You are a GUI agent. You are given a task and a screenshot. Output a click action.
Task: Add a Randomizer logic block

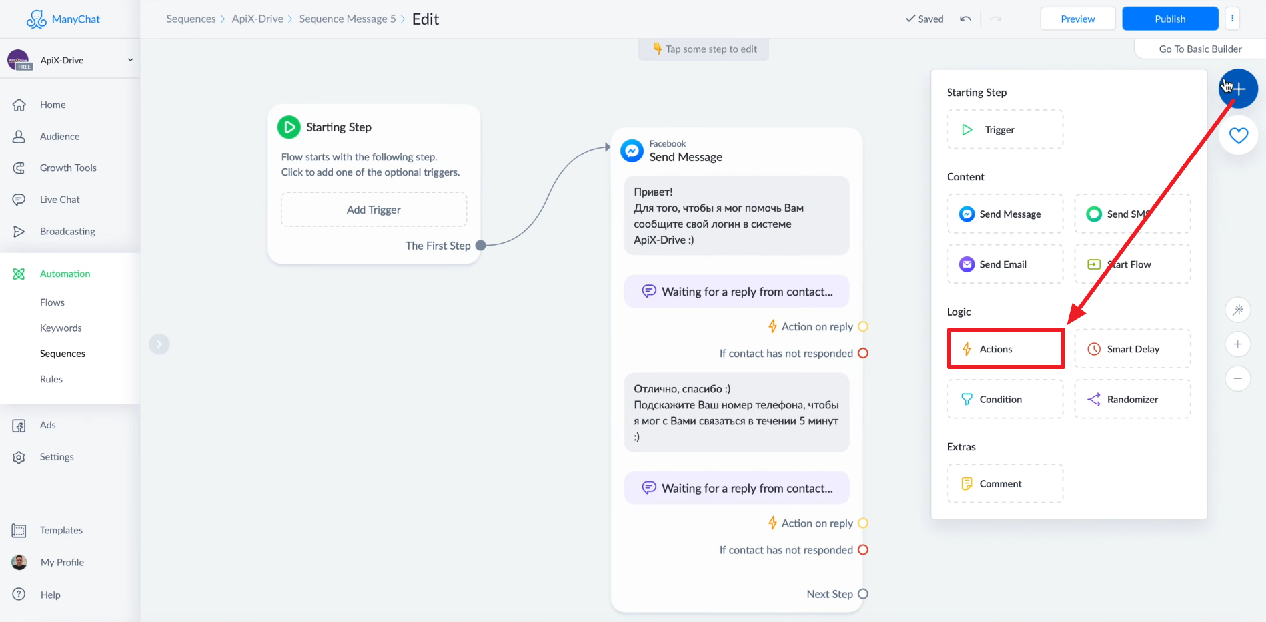(x=1133, y=399)
